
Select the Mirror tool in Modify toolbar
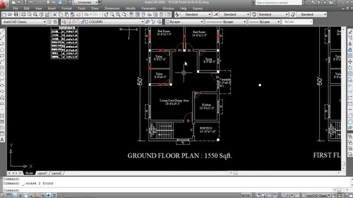point(350,43)
